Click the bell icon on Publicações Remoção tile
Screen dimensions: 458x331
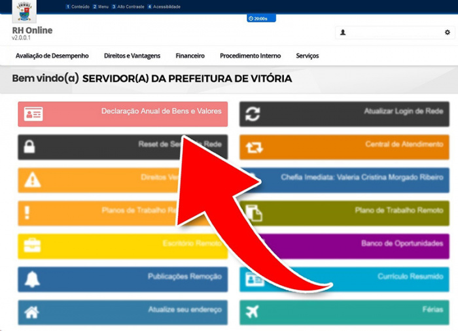coord(32,279)
